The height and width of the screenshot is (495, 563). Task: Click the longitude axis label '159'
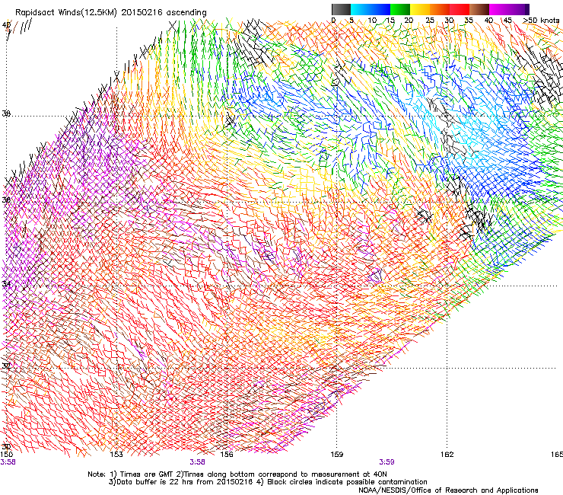click(x=336, y=455)
